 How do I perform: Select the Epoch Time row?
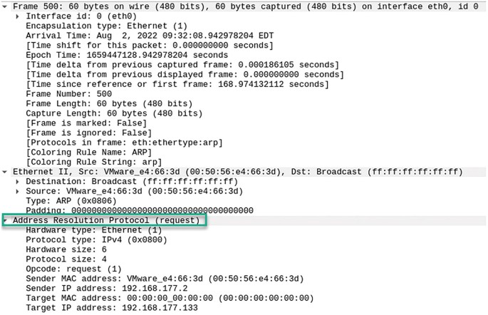pyautogui.click(x=127, y=55)
